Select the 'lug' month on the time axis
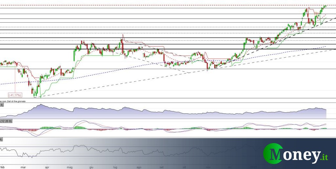336x169 pixels. (115, 166)
